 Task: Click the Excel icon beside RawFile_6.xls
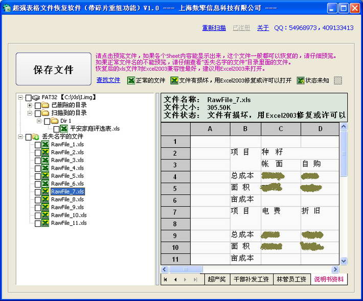[x=45, y=183]
